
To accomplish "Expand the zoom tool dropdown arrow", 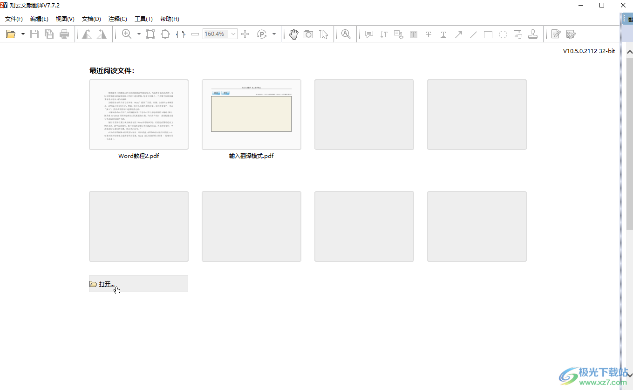I will coord(139,34).
